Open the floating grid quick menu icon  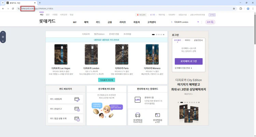(x=3, y=37)
